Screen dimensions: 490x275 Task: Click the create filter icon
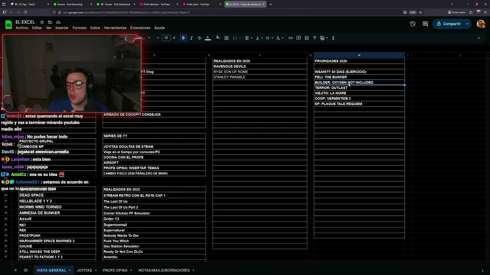point(315,38)
